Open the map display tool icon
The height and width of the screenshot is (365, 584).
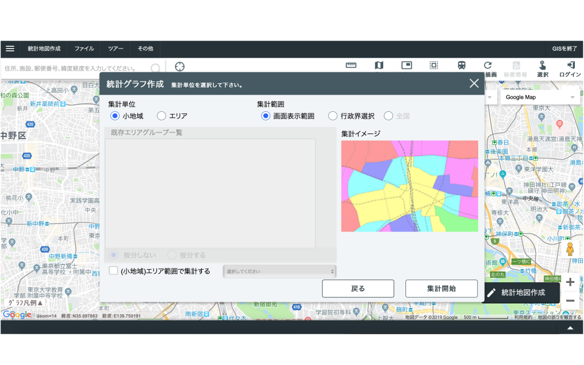coord(379,66)
